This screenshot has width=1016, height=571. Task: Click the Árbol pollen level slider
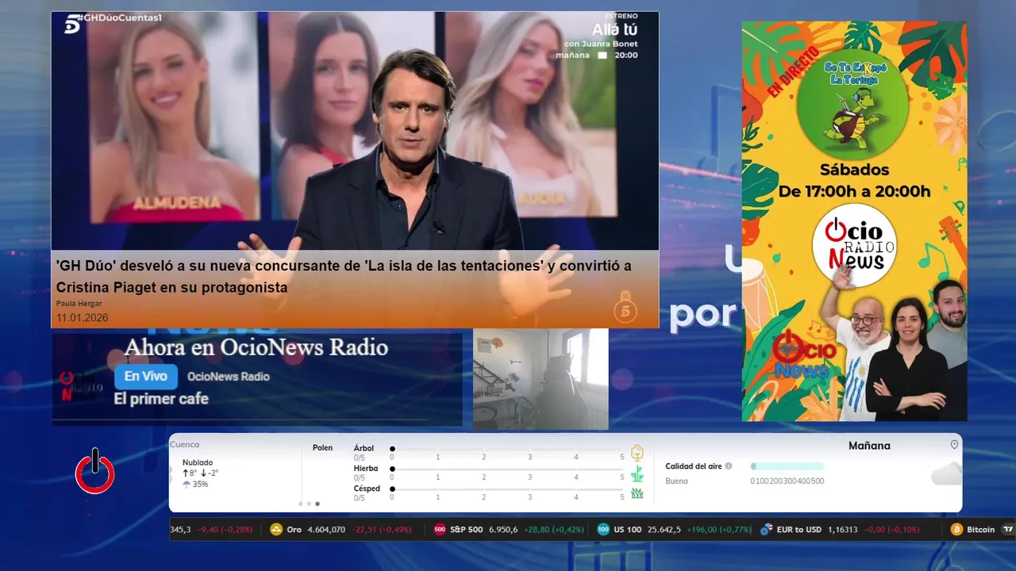(507, 449)
